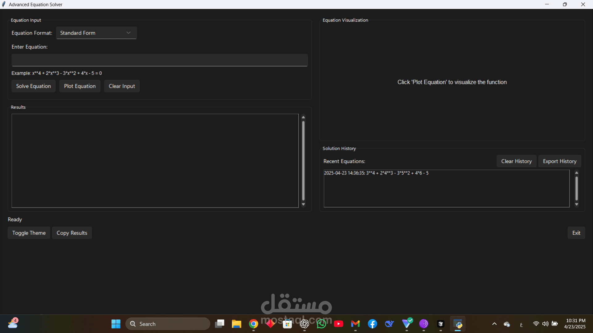Launch WhatsApp from the taskbar
The height and width of the screenshot is (333, 593).
pos(322,324)
